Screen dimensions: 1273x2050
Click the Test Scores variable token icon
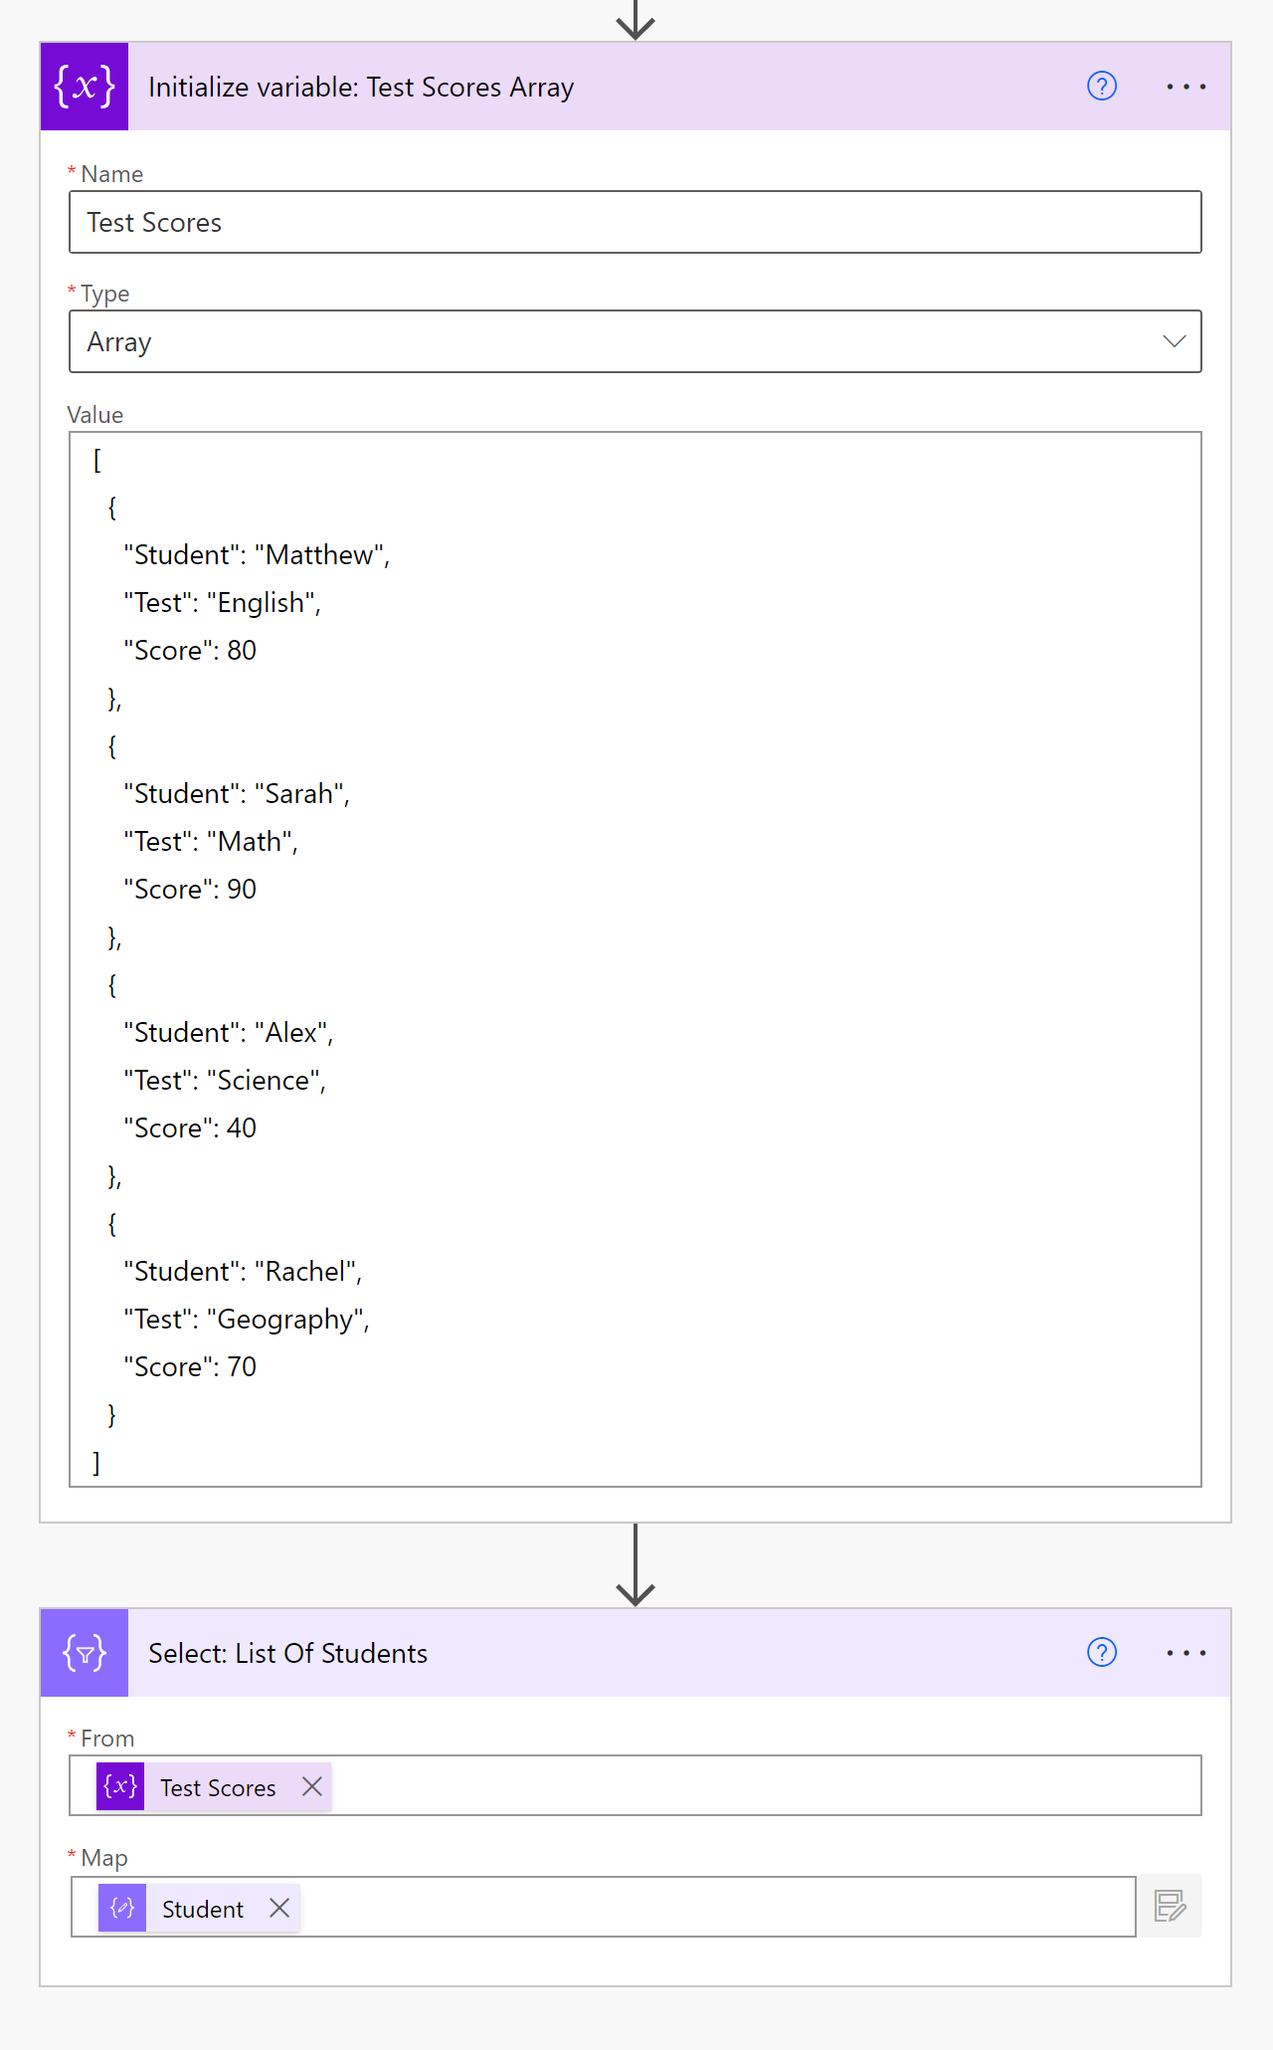coord(120,1786)
